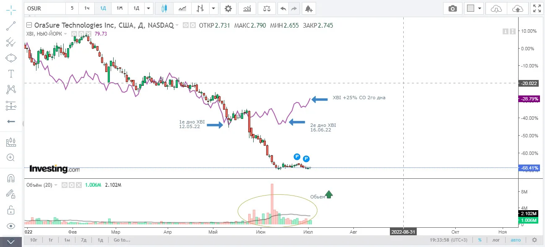Open OraSure series settings gear
Image resolution: width=545 pixels, height=247 pixels.
[193, 25]
